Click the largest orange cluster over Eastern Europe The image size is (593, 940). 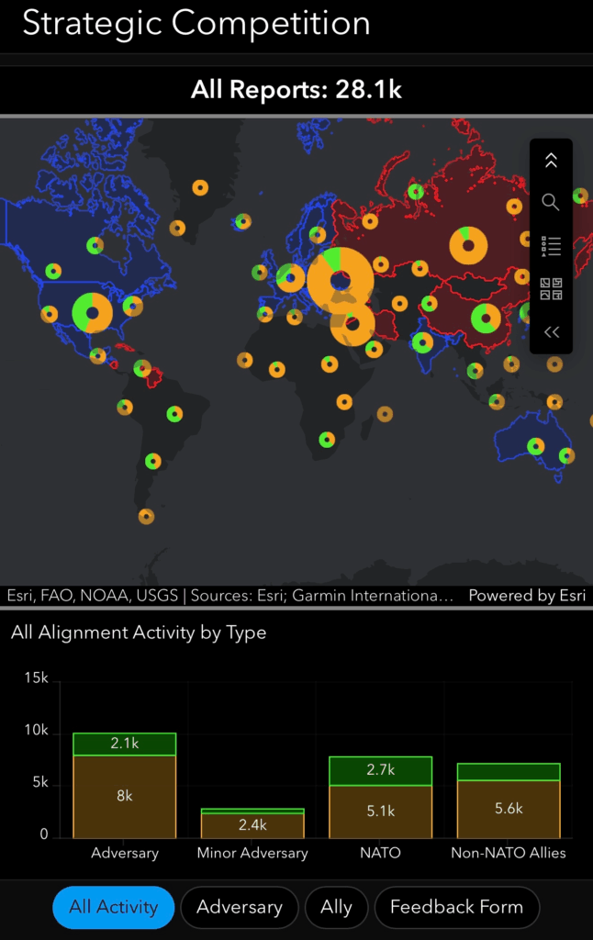(341, 280)
